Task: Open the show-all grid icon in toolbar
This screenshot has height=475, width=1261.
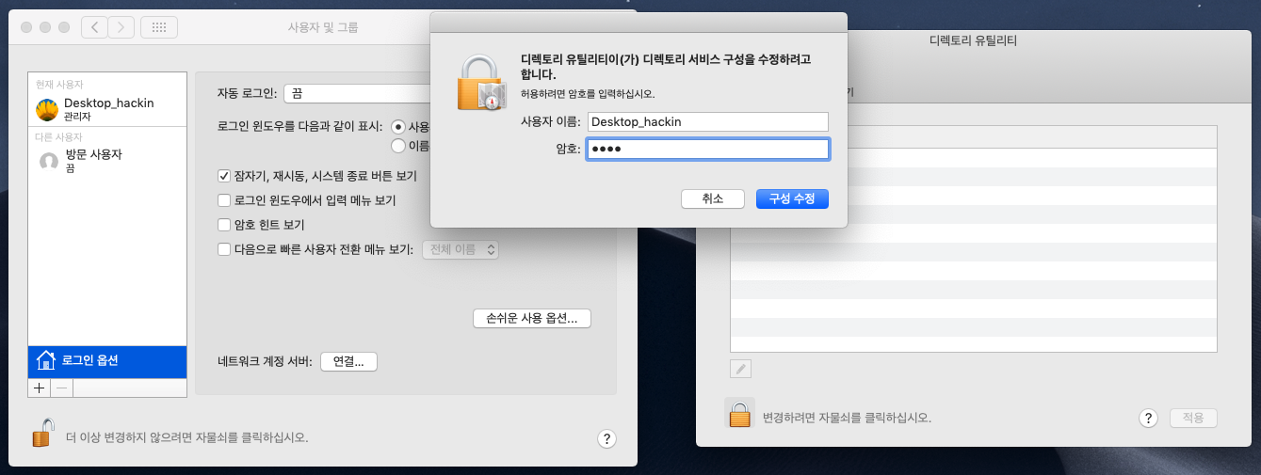Action: pos(159,27)
